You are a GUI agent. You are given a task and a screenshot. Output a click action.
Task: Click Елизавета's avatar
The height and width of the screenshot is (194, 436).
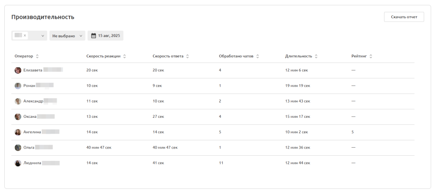click(x=18, y=70)
